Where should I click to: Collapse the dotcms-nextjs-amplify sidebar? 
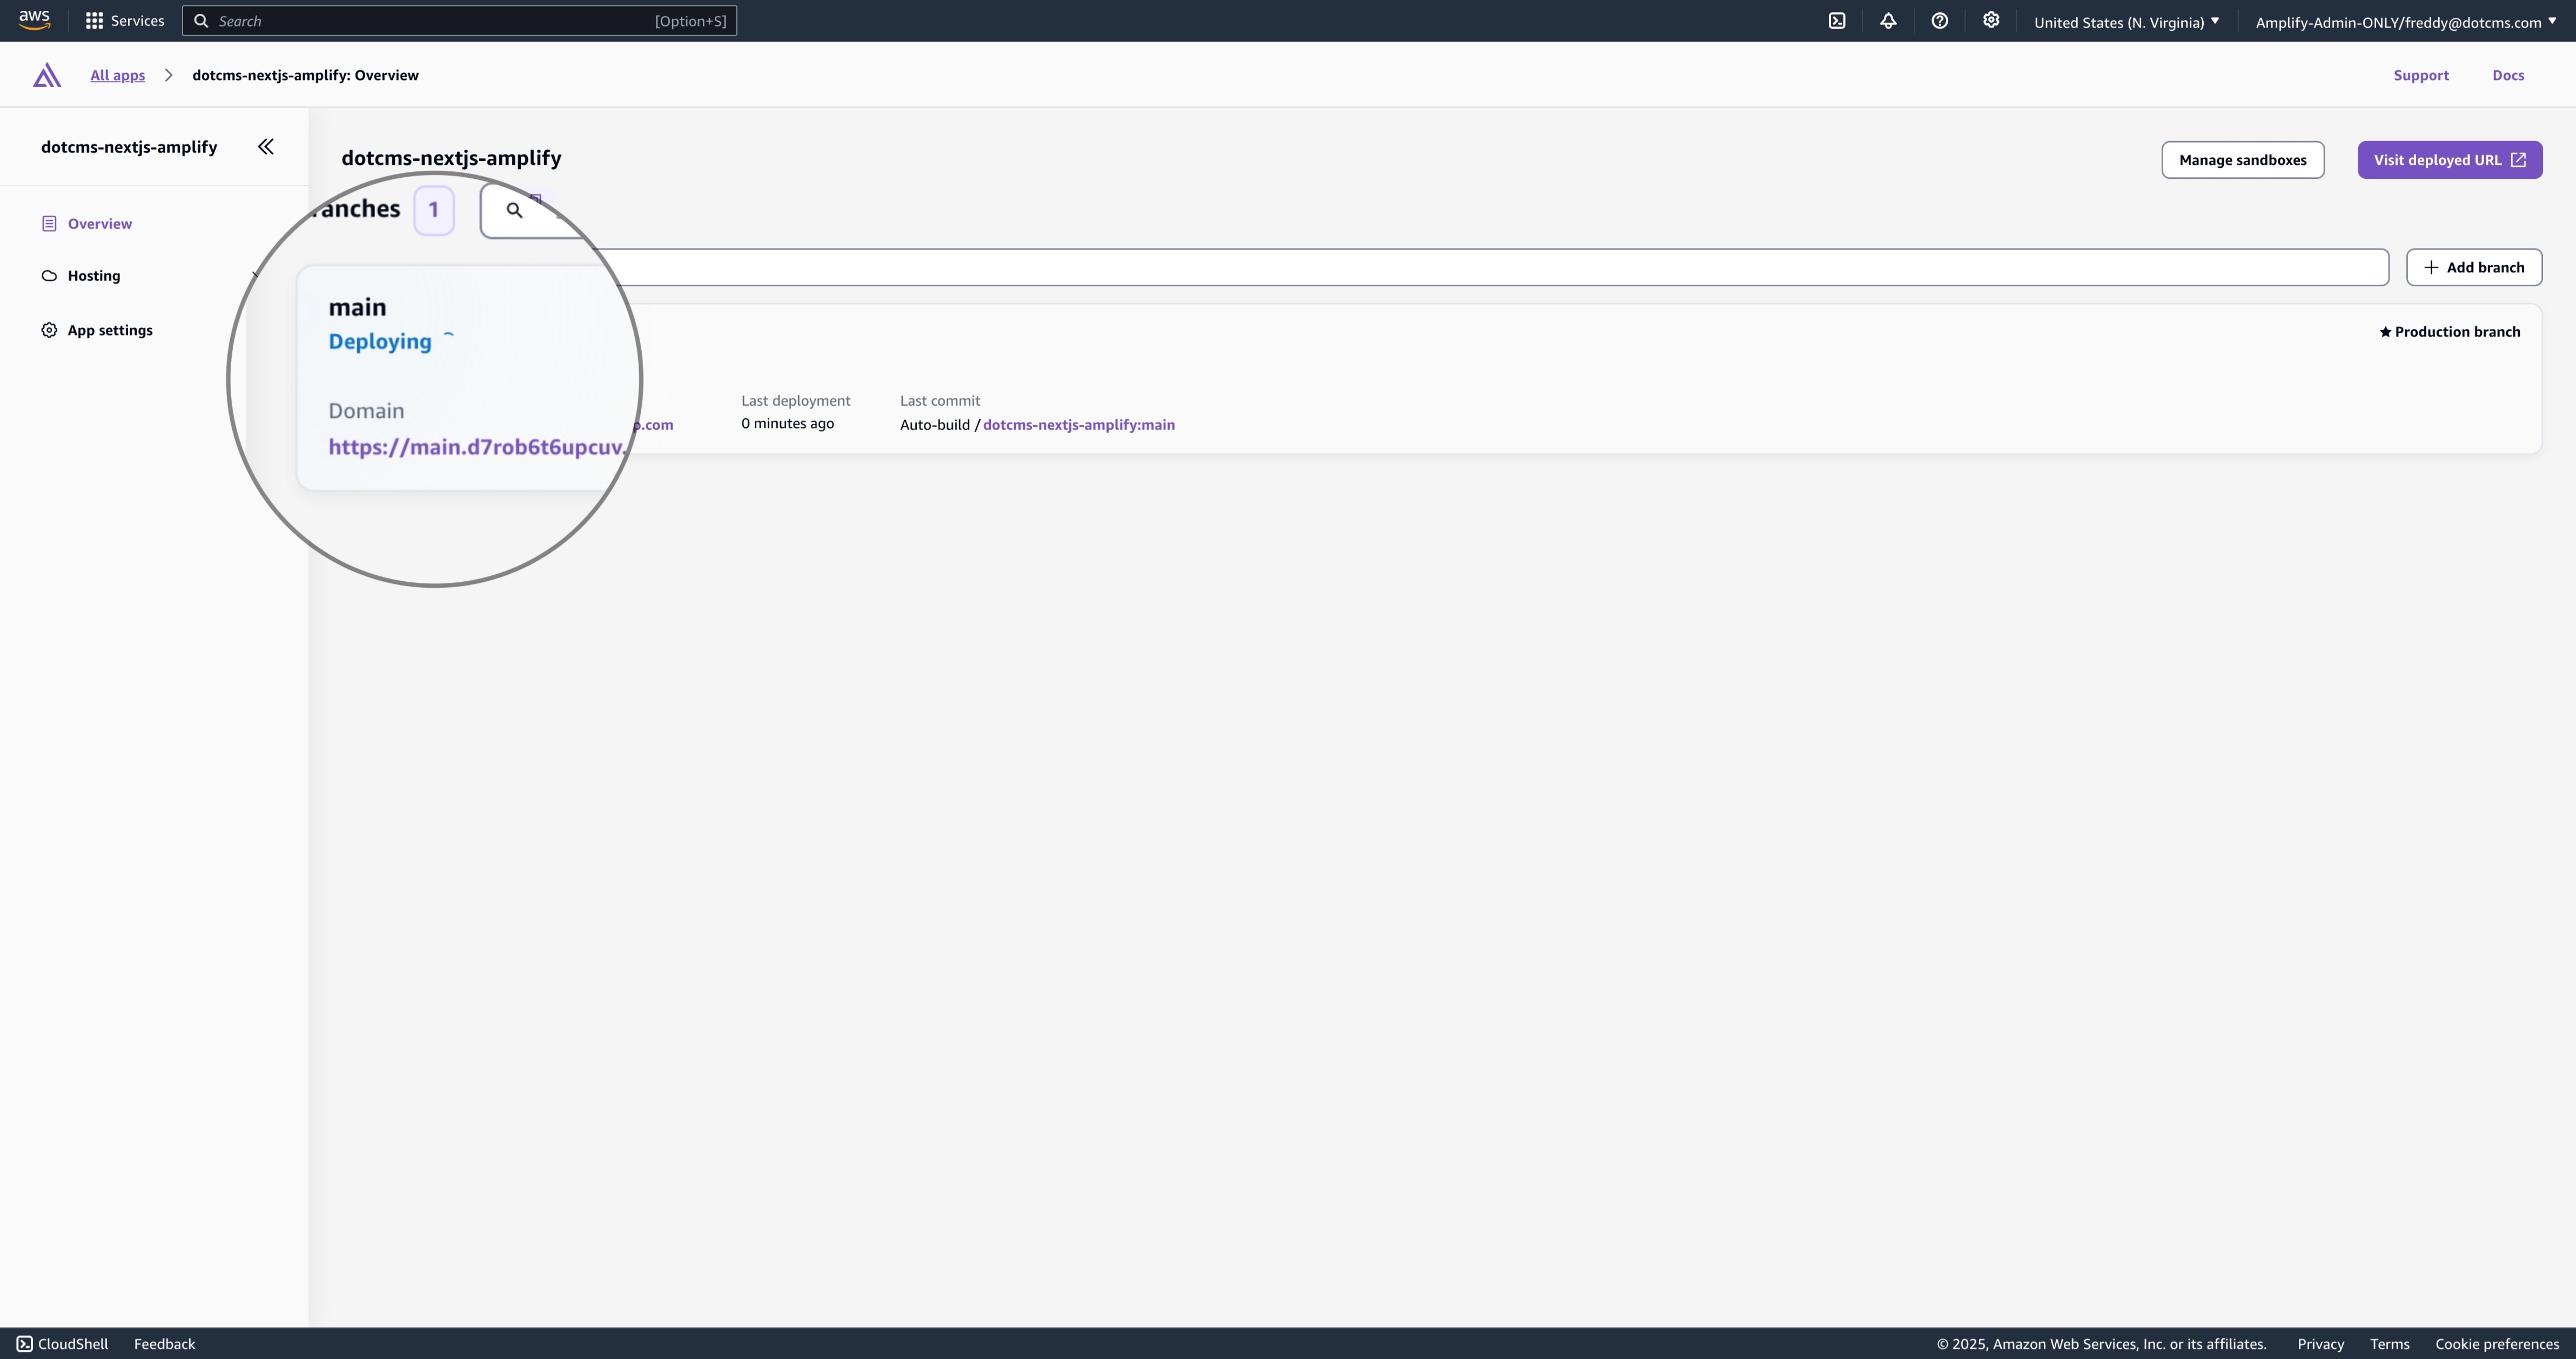click(265, 146)
